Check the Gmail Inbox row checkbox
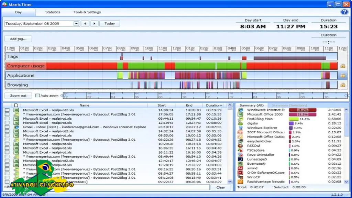This screenshot has width=352, height=198. coord(7,127)
